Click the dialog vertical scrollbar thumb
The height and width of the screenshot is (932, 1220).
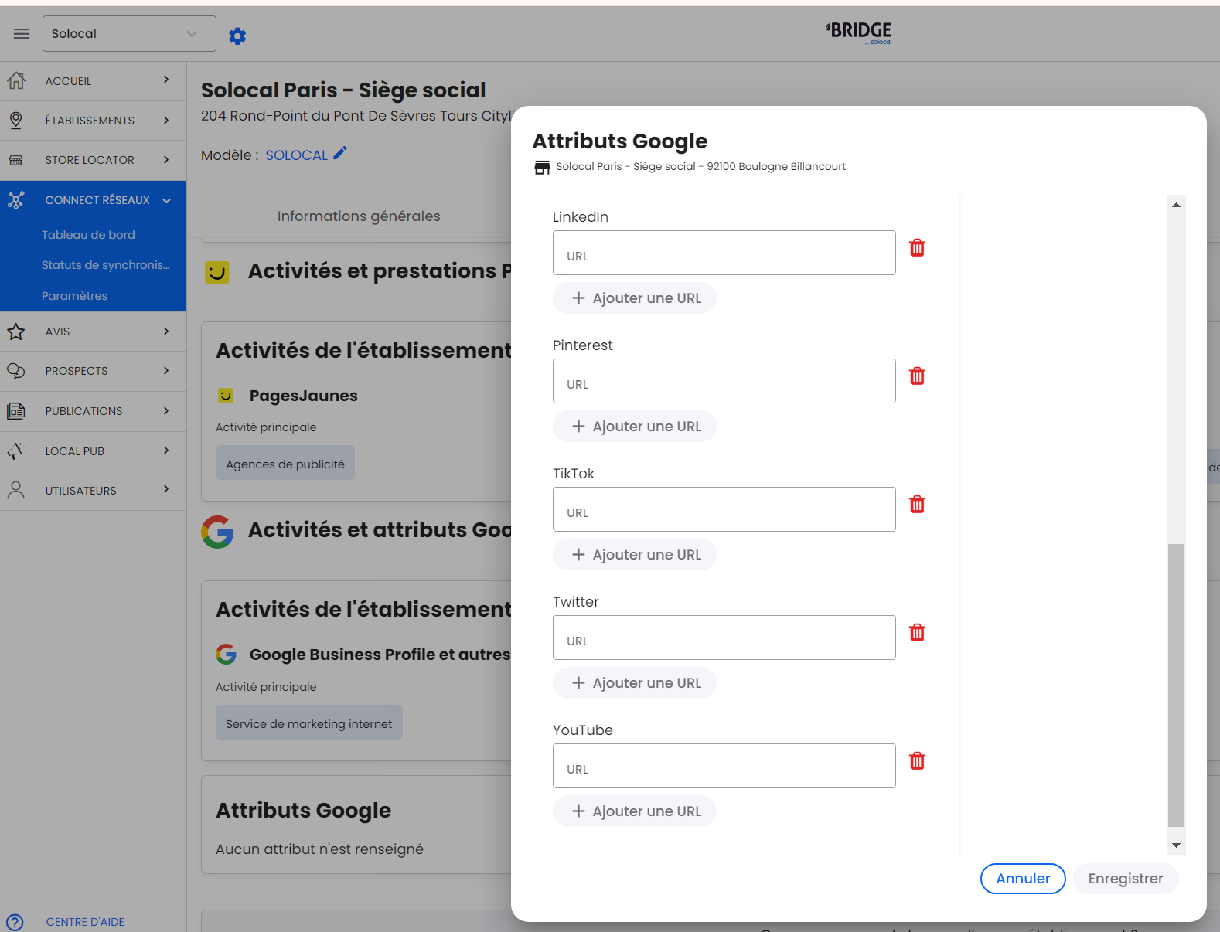pyautogui.click(x=1176, y=685)
